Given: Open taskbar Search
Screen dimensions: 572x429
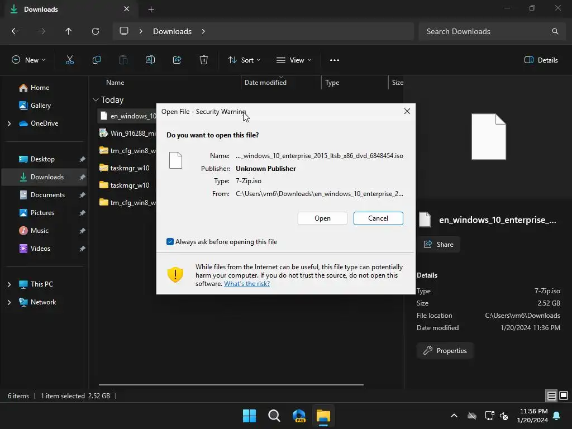Looking at the screenshot, I should [274, 416].
